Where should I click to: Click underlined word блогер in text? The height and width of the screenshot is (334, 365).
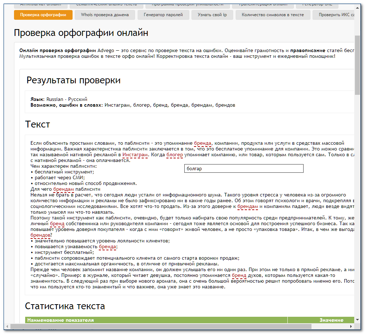(x=175, y=155)
